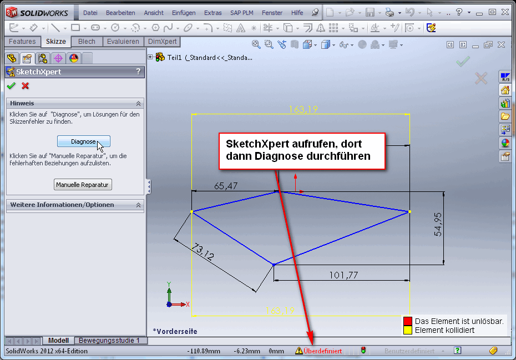516x360 pixels.
Task: Select the Spline sketch tool
Action: coord(168,28)
